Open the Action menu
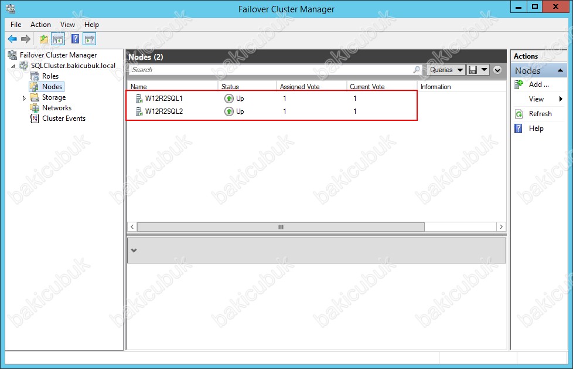Screen dimensions: 573x369 coord(40,25)
